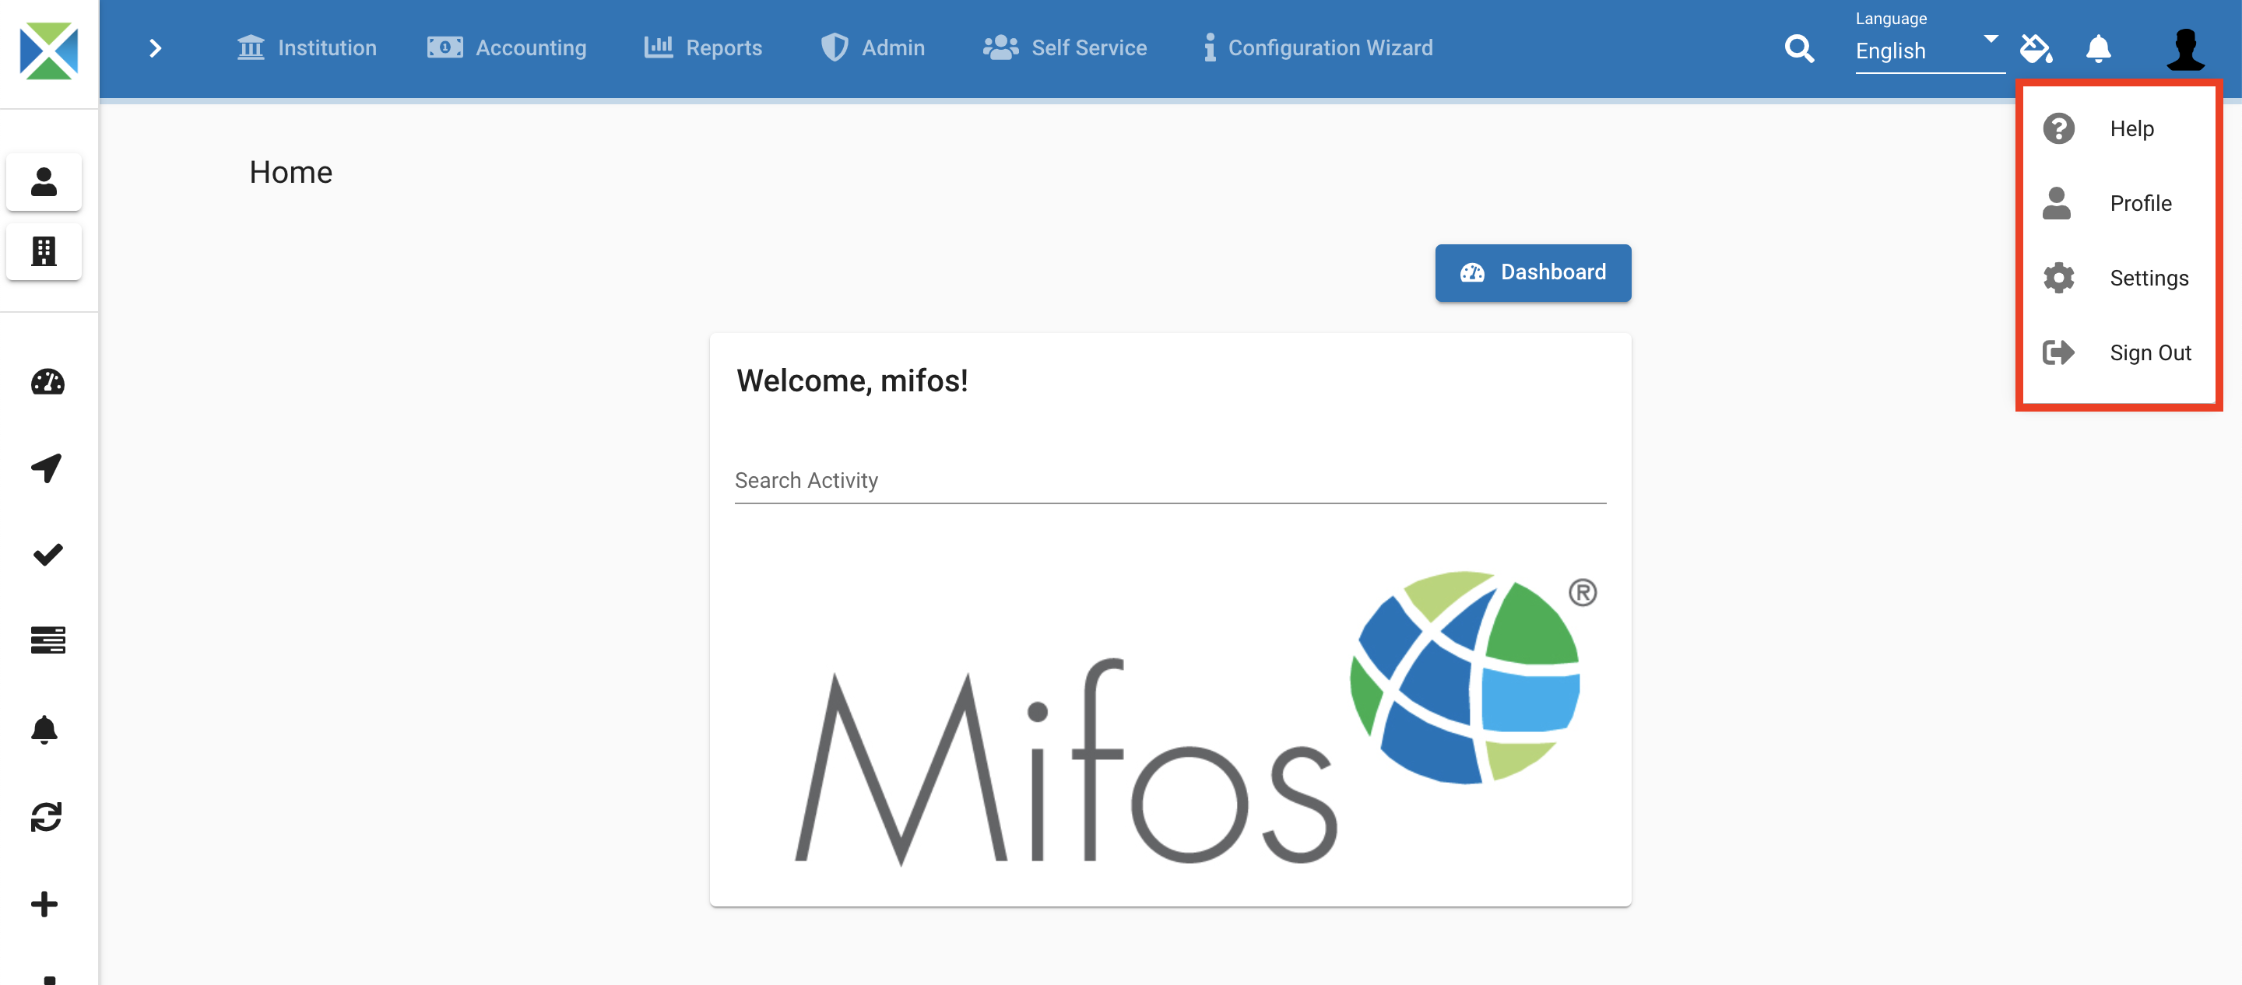2242x985 pixels.
Task: Expand the navigation sidebar with chevron arrow
Action: (x=155, y=49)
